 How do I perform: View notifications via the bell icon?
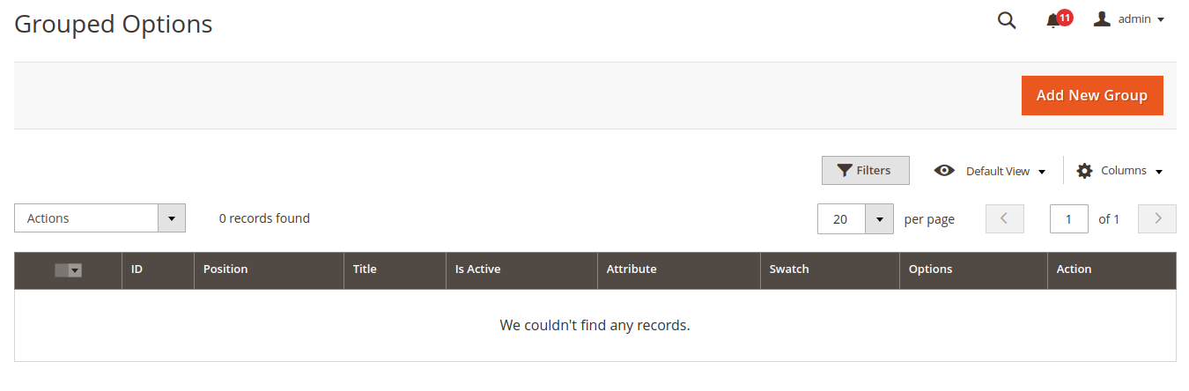coord(1052,21)
